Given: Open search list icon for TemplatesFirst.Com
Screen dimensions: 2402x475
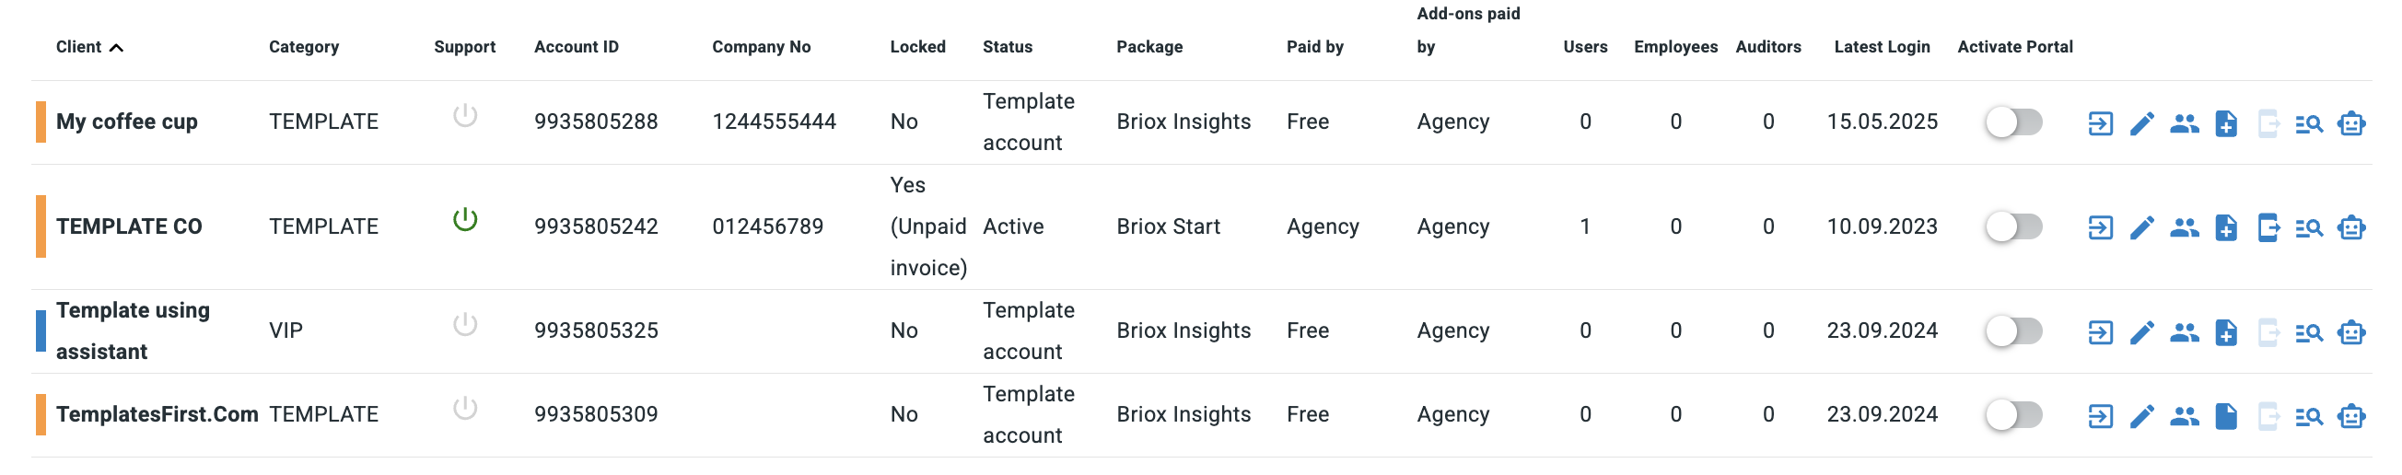Looking at the screenshot, I should pyautogui.click(x=2309, y=415).
